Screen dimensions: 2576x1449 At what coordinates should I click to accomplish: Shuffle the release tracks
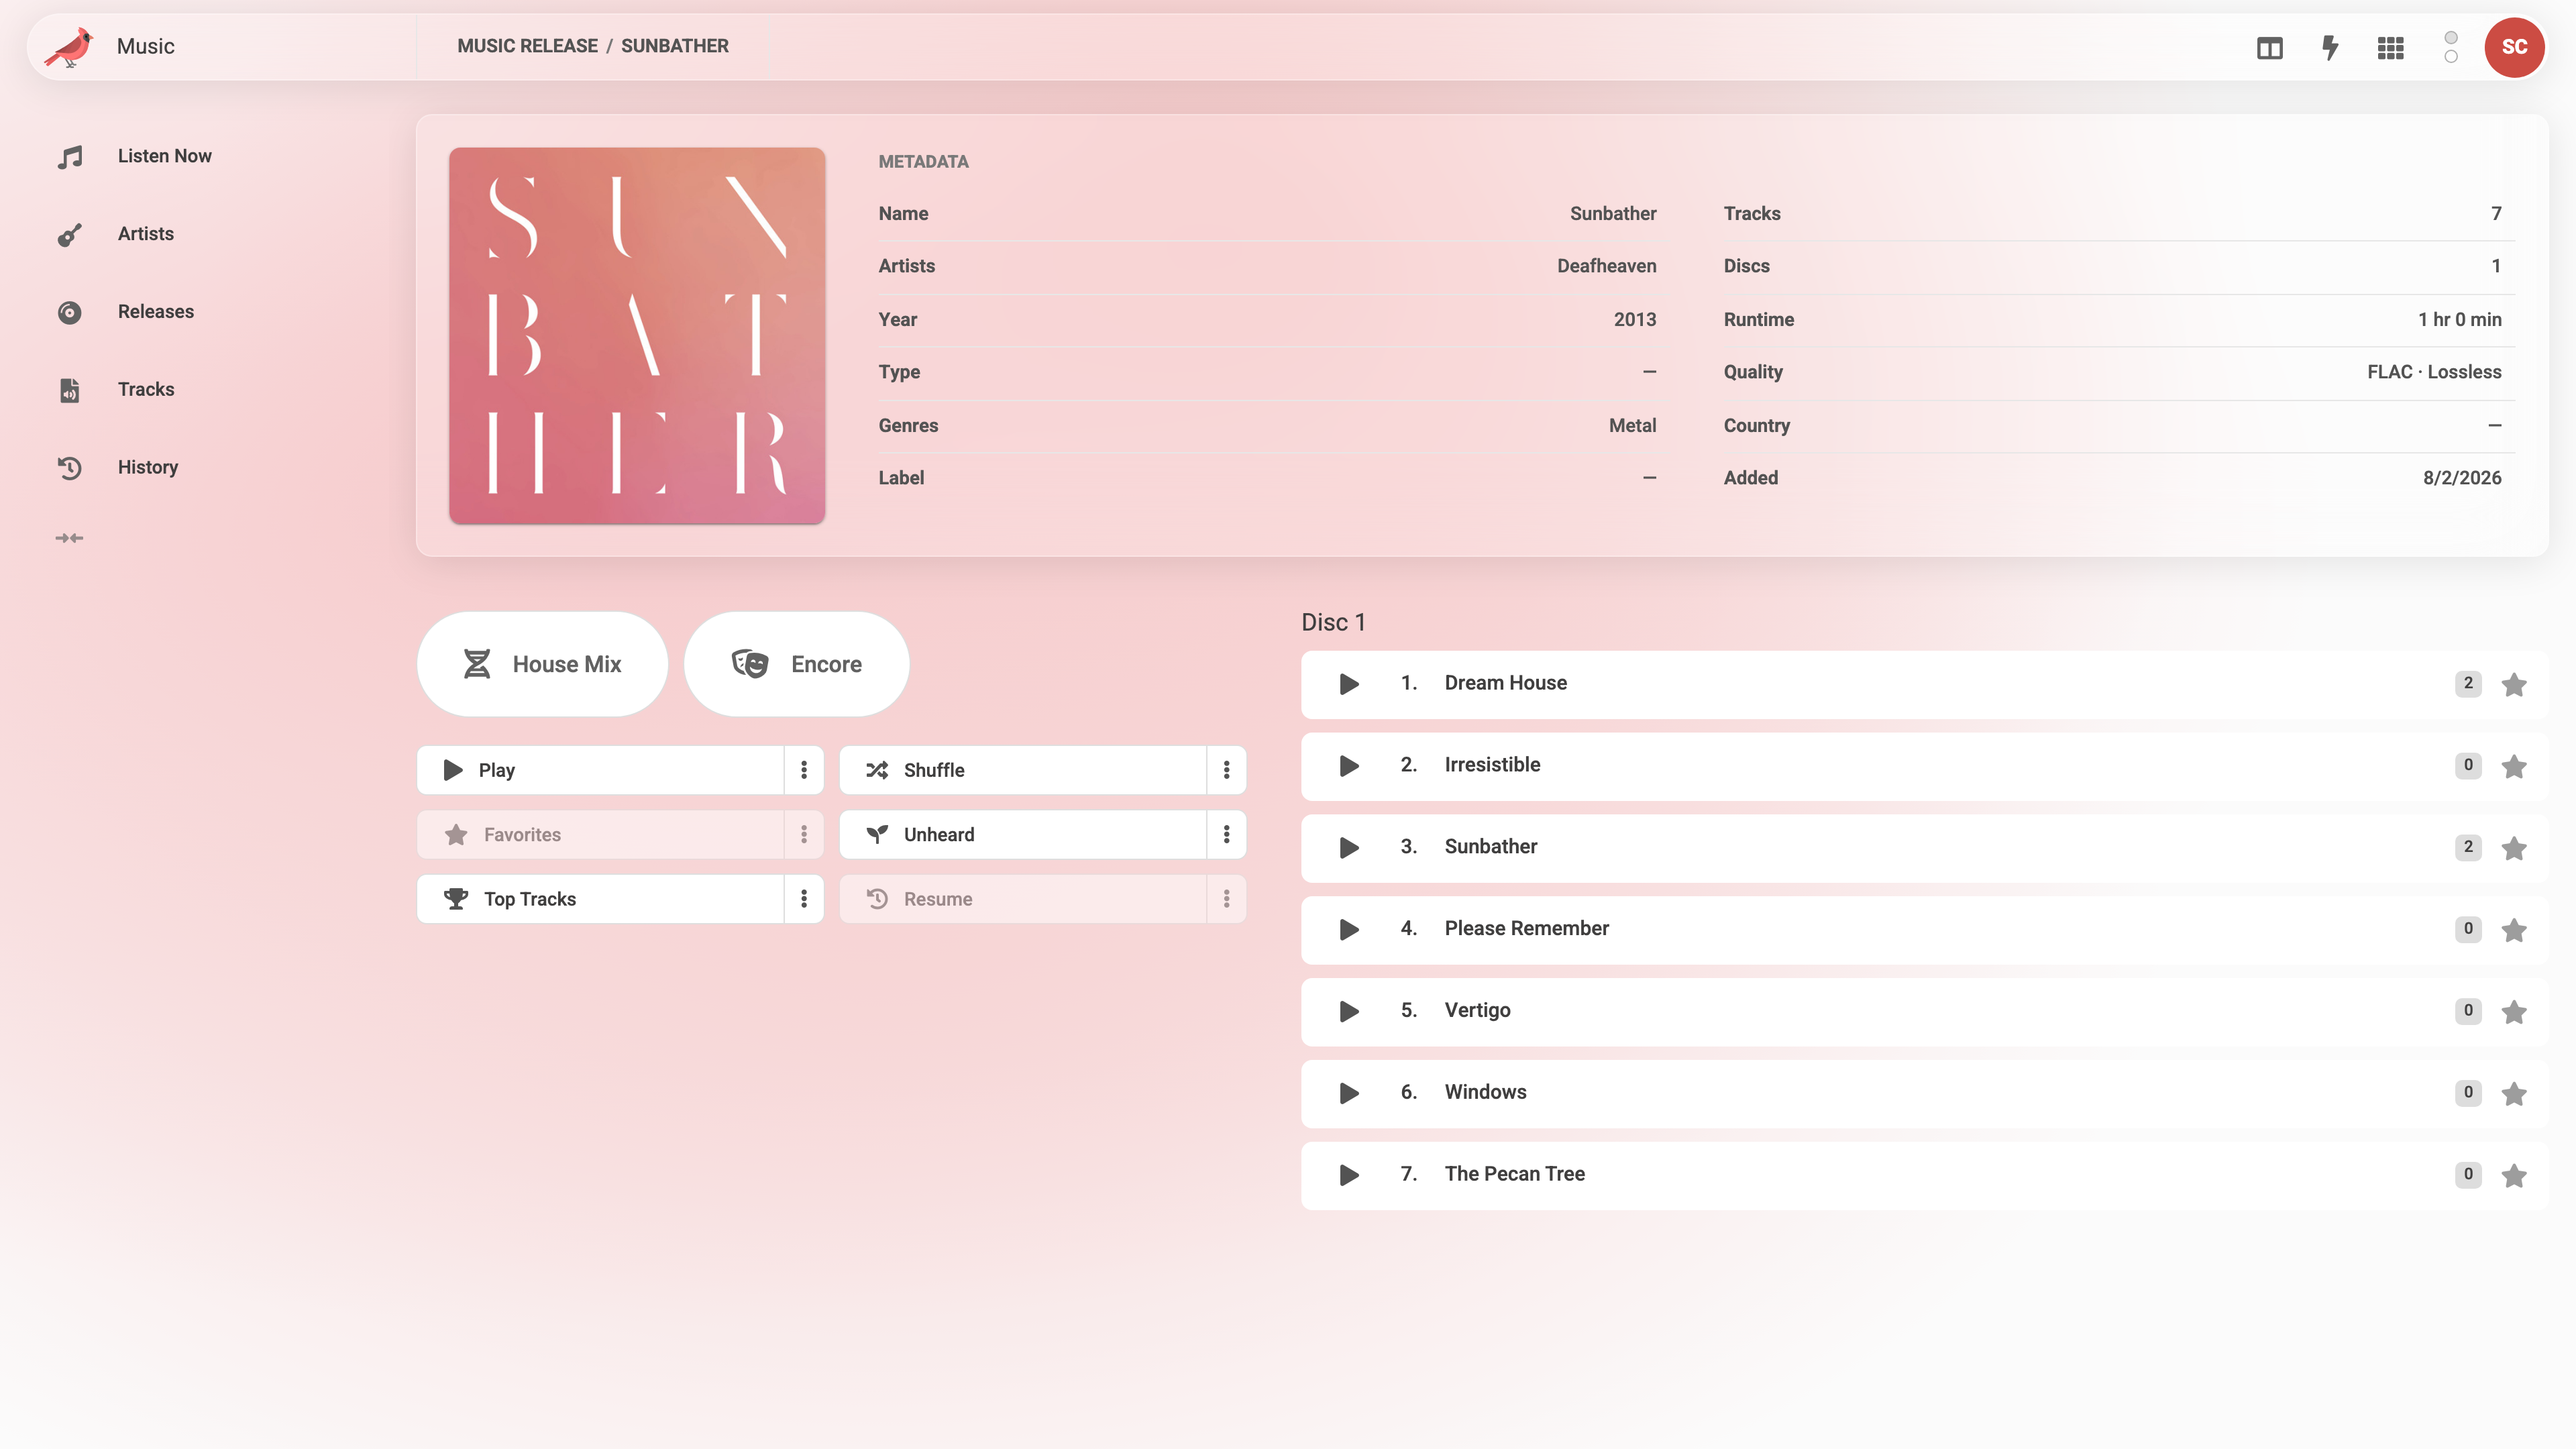pos(1023,770)
